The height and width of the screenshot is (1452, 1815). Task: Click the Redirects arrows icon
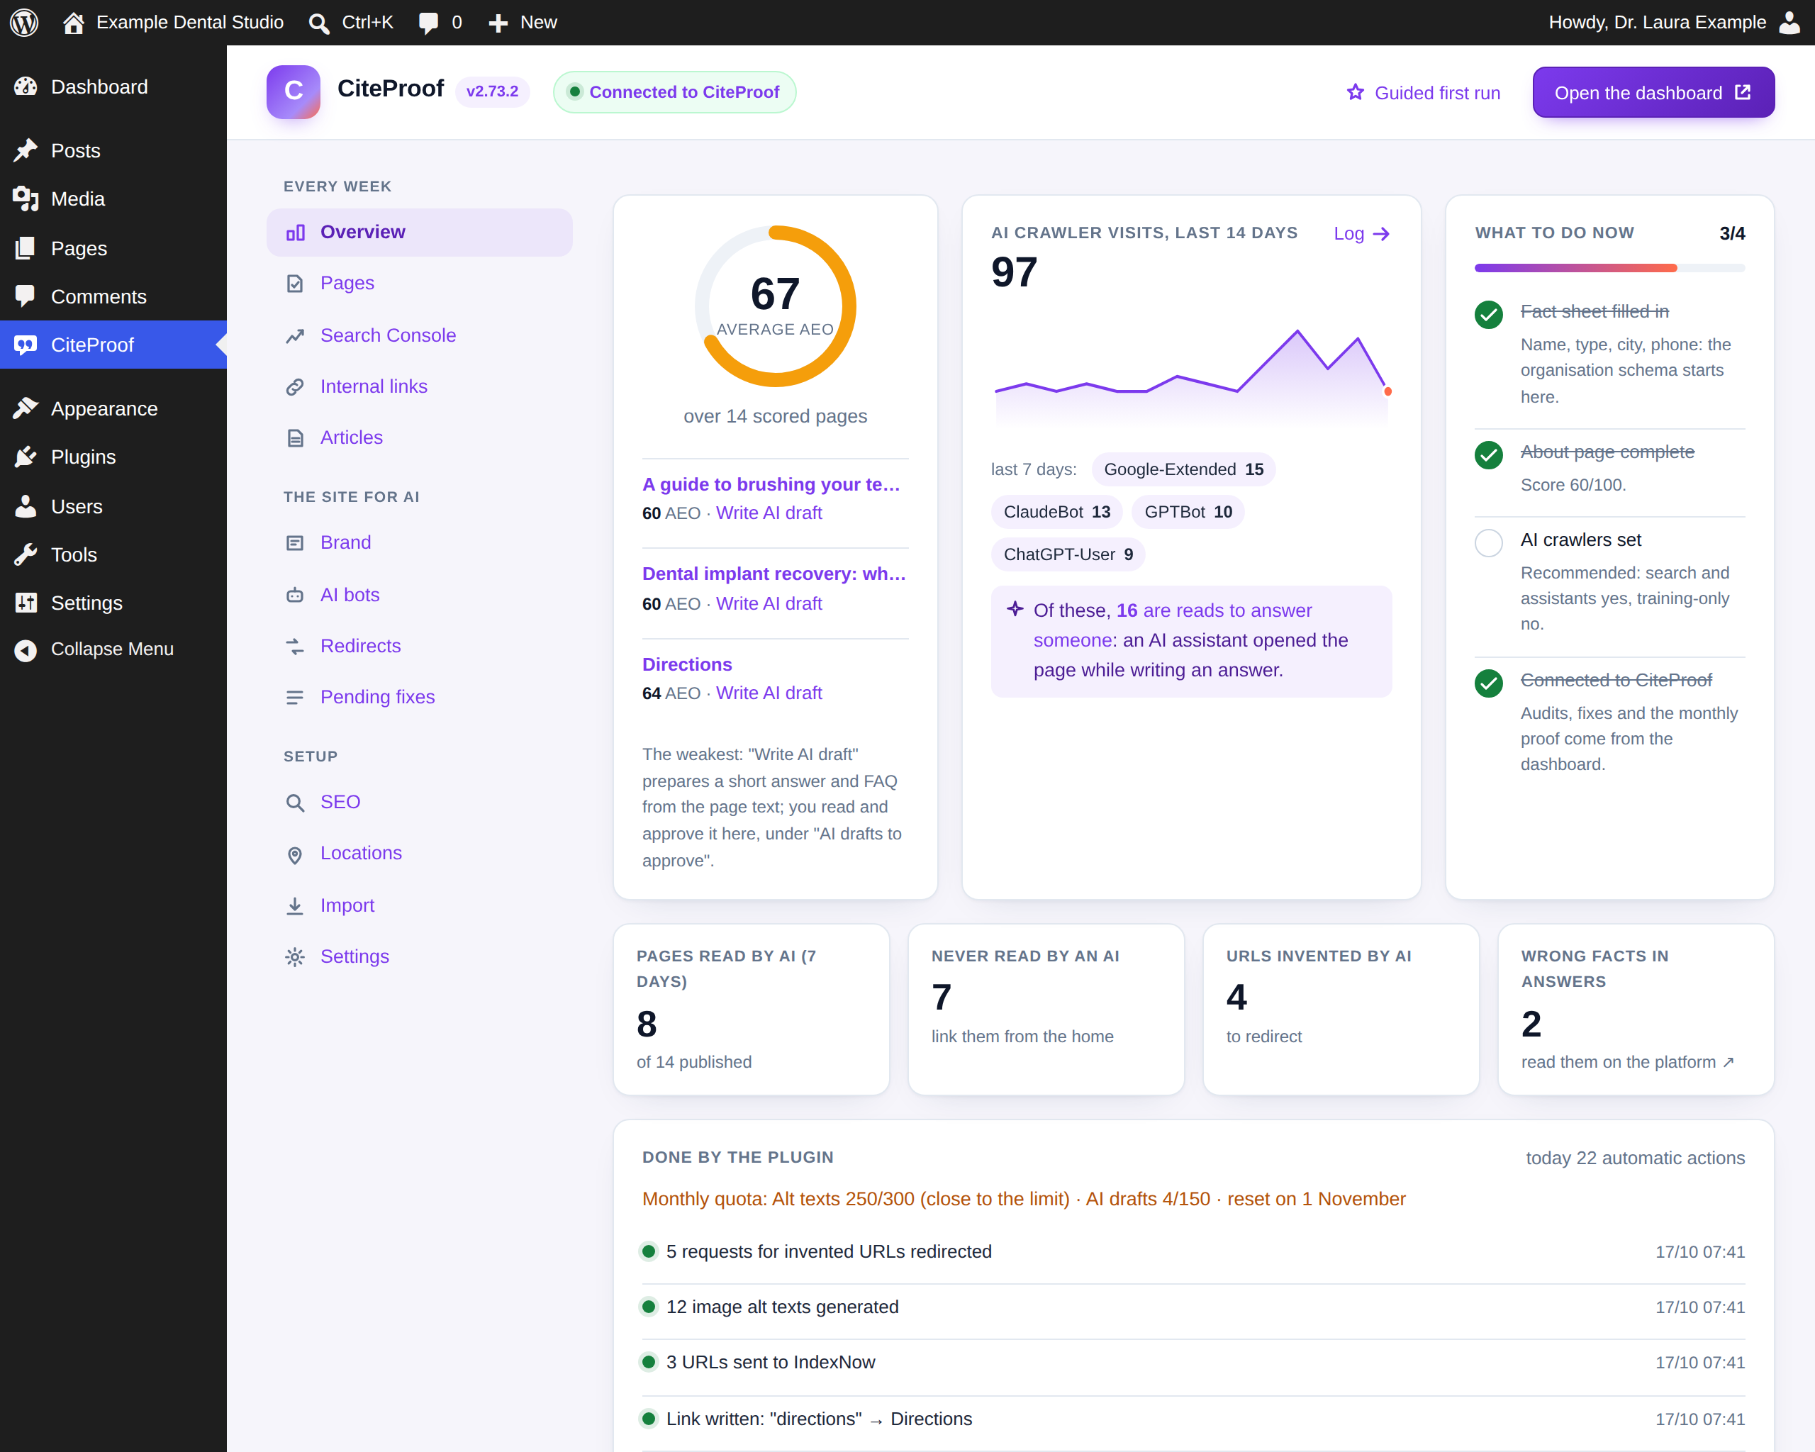[295, 647]
